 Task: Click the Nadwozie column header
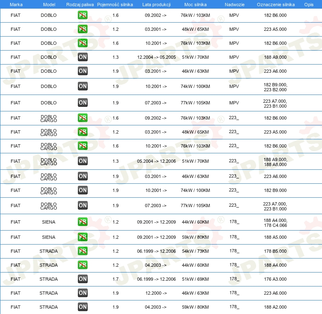235,5
